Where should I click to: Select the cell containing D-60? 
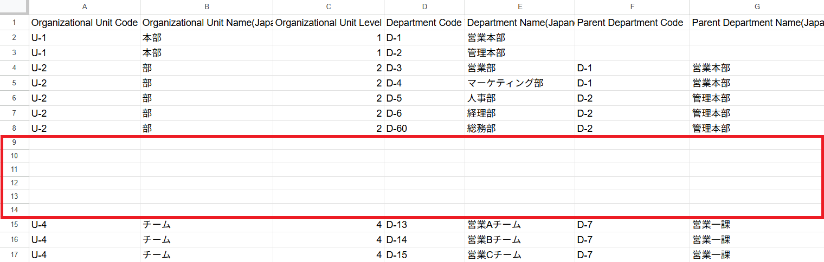click(x=424, y=129)
